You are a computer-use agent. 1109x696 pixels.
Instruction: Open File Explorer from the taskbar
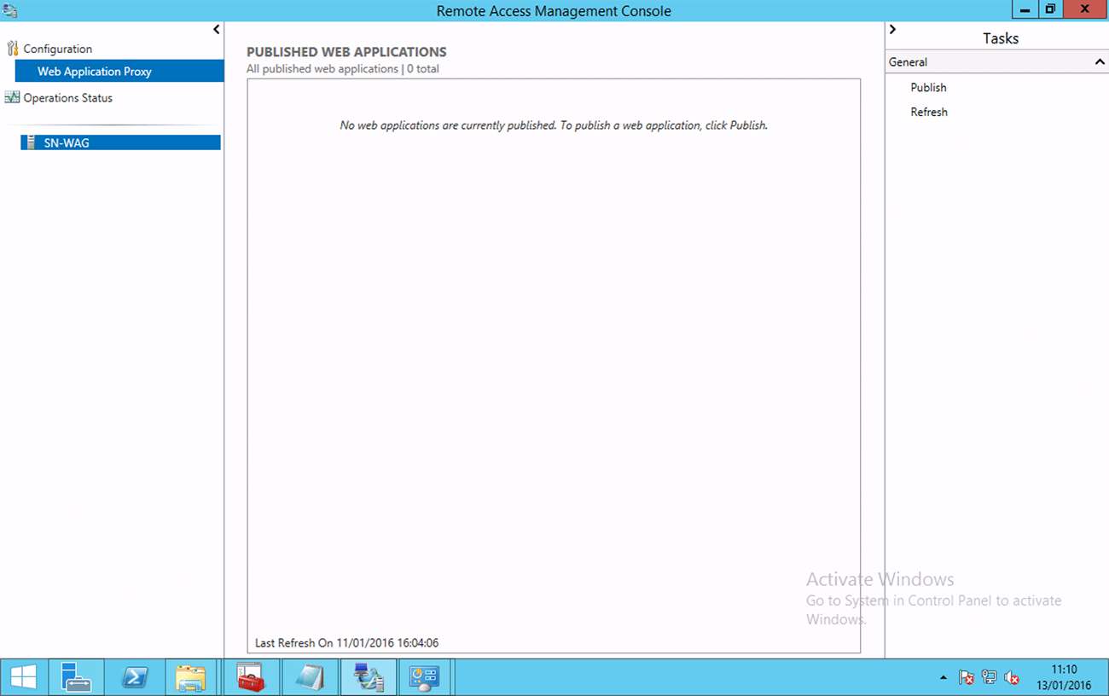pyautogui.click(x=191, y=677)
